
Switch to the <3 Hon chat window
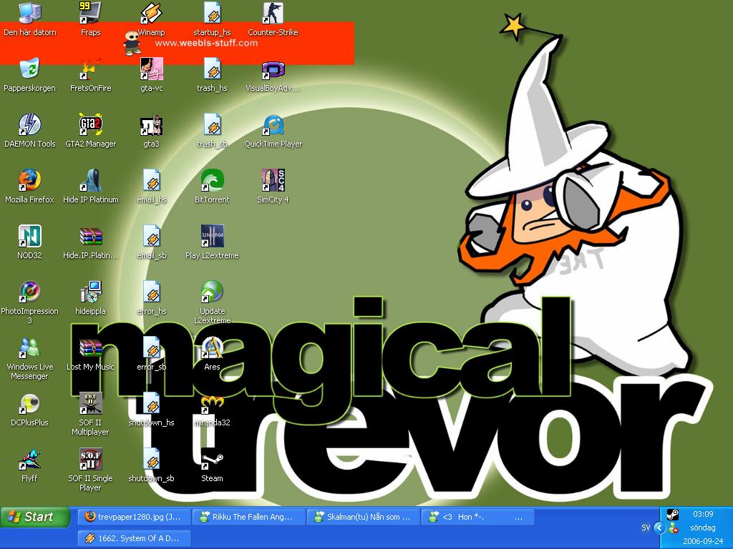click(477, 517)
